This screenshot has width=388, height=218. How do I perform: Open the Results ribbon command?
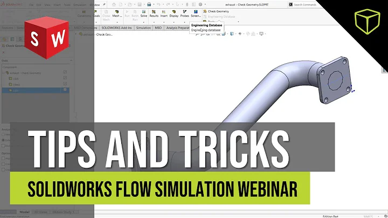154,13
